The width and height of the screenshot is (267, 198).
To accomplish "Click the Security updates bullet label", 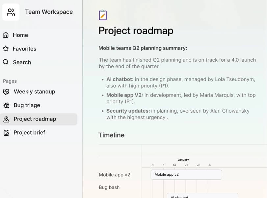I will click(x=128, y=111).
